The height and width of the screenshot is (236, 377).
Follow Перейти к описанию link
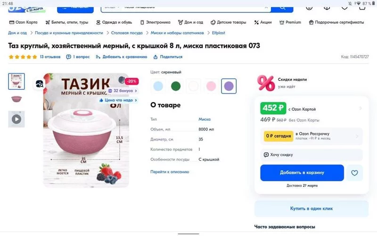[x=170, y=172]
